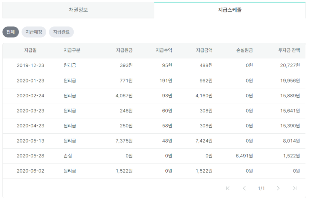Select date 2020-01-23 cell
Screen dimensions: 309x199
click(x=31, y=81)
